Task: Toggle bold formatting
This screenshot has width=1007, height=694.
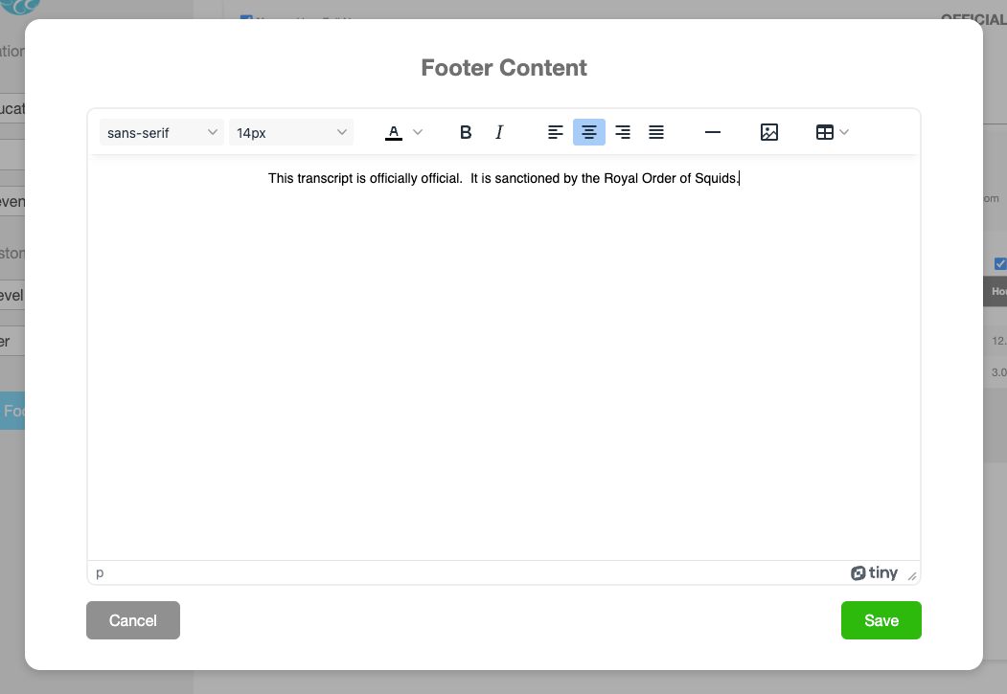Action: pos(466,132)
